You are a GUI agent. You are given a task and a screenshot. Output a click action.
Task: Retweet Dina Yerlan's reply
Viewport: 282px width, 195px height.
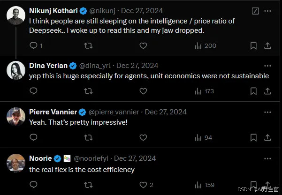pyautogui.click(x=88, y=91)
